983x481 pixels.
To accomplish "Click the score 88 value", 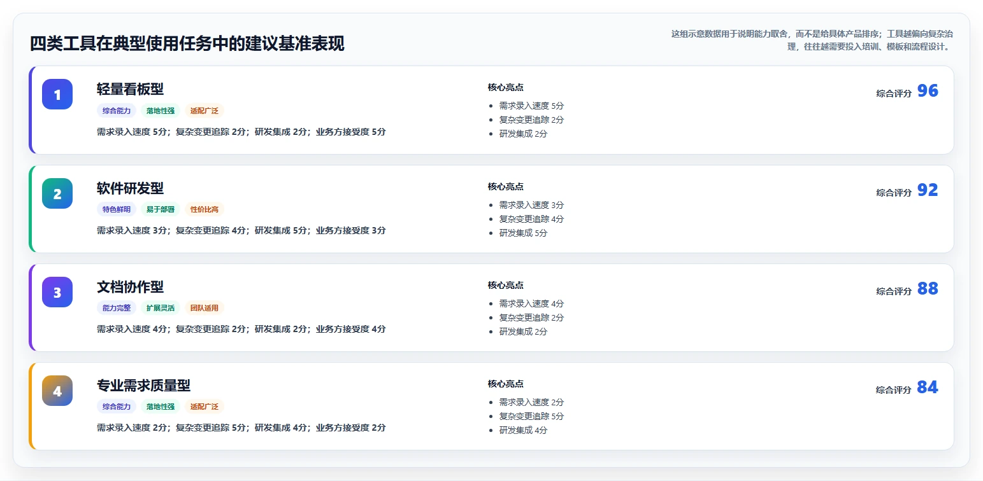I will (x=928, y=289).
